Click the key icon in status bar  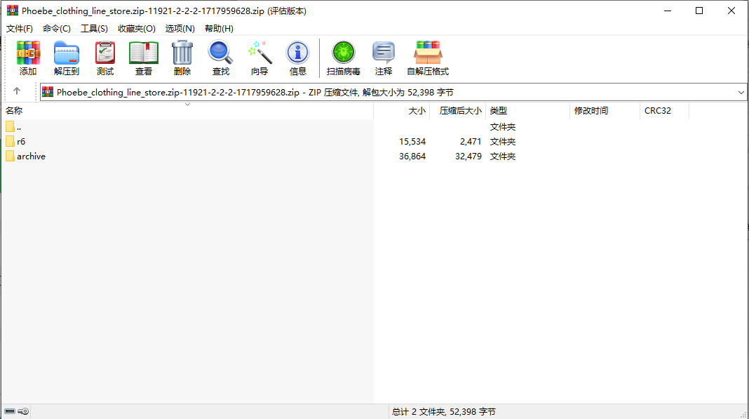point(23,411)
